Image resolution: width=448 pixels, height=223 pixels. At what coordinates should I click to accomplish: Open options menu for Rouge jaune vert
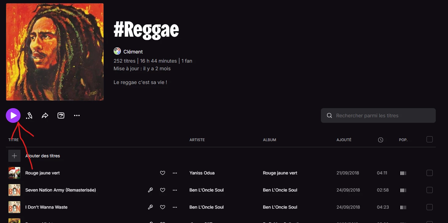coord(175,173)
